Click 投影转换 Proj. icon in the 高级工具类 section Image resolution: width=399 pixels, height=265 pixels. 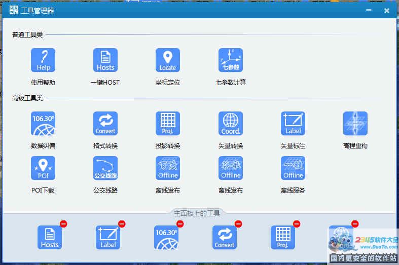(168, 124)
